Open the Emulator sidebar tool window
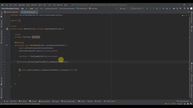 [192, 78]
